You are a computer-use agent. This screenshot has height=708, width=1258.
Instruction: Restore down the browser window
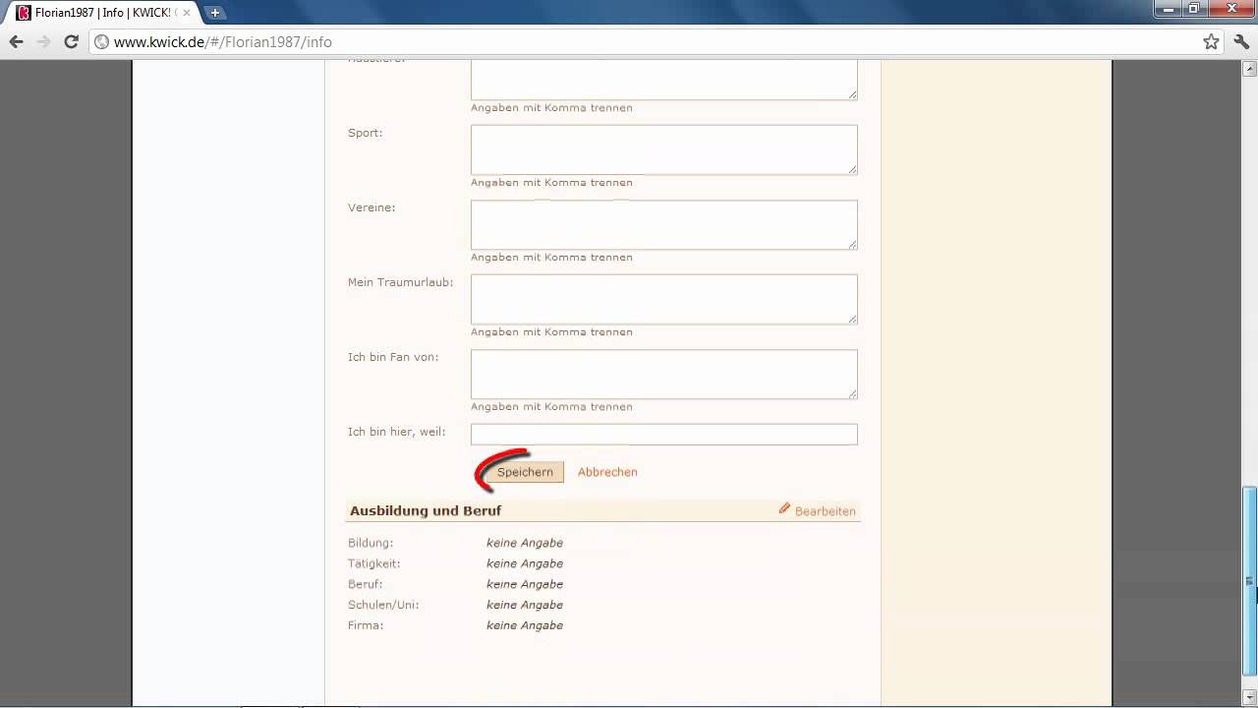(1195, 8)
